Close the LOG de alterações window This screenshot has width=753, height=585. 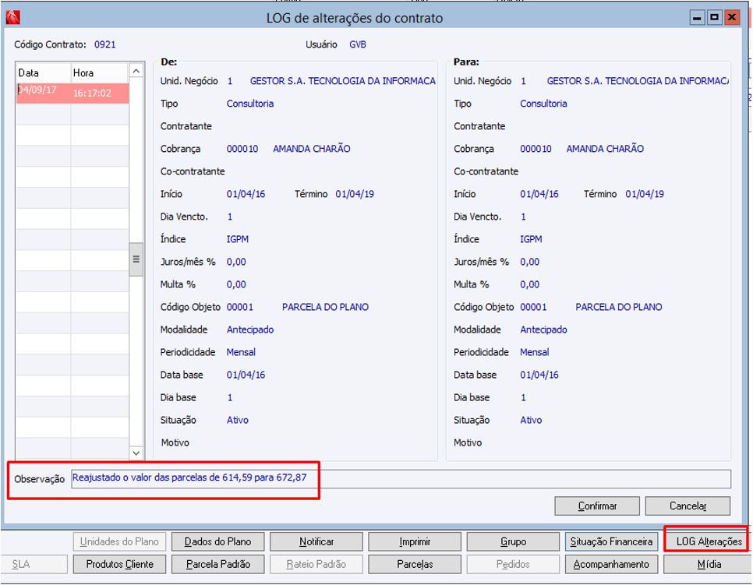point(732,18)
